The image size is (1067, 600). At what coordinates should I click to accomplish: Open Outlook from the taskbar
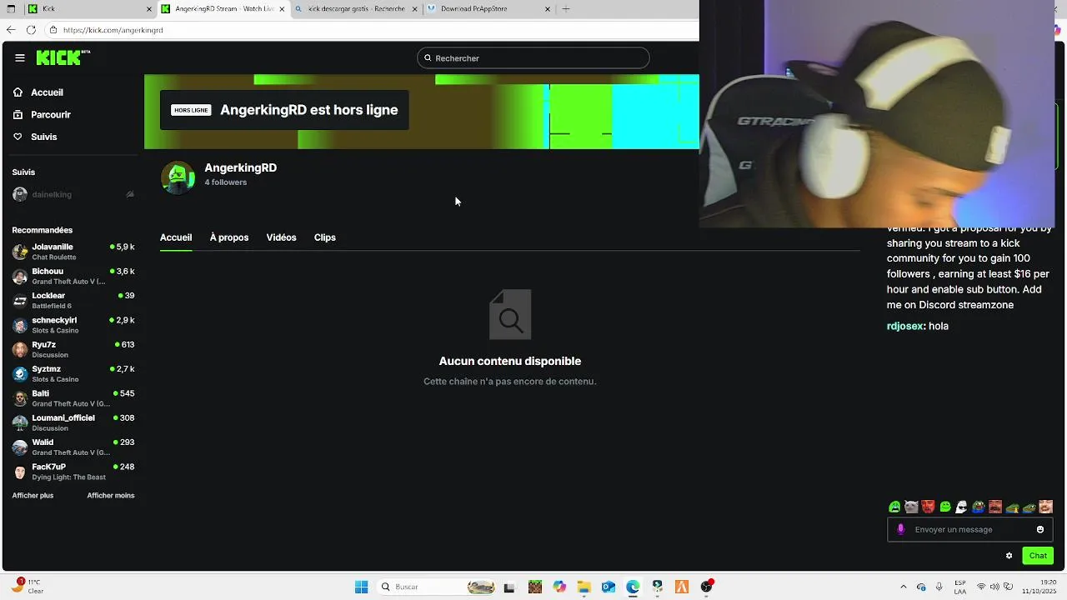(x=609, y=587)
